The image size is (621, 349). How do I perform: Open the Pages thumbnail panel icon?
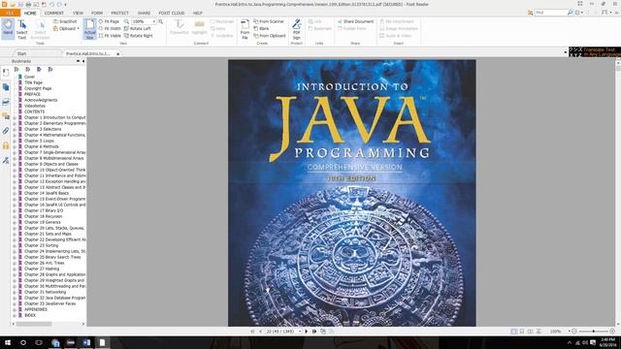[x=6, y=87]
